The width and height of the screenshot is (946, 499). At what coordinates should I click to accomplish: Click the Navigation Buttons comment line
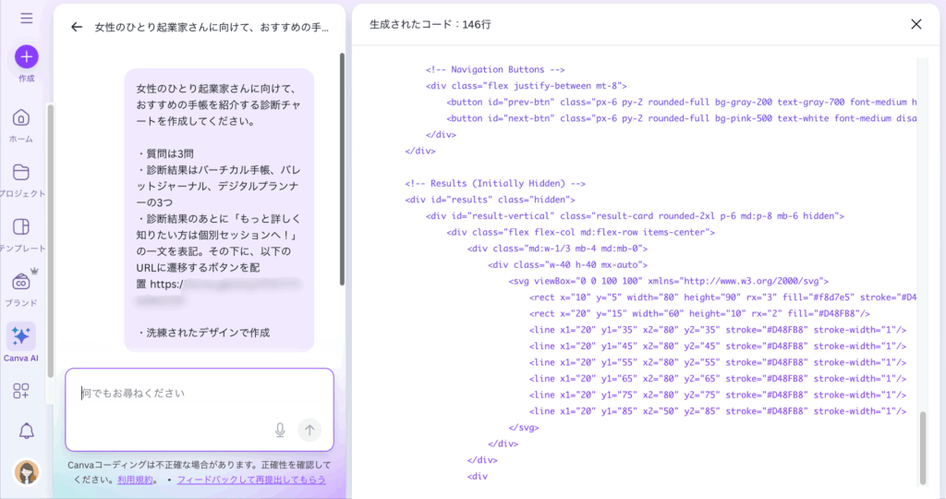click(495, 69)
